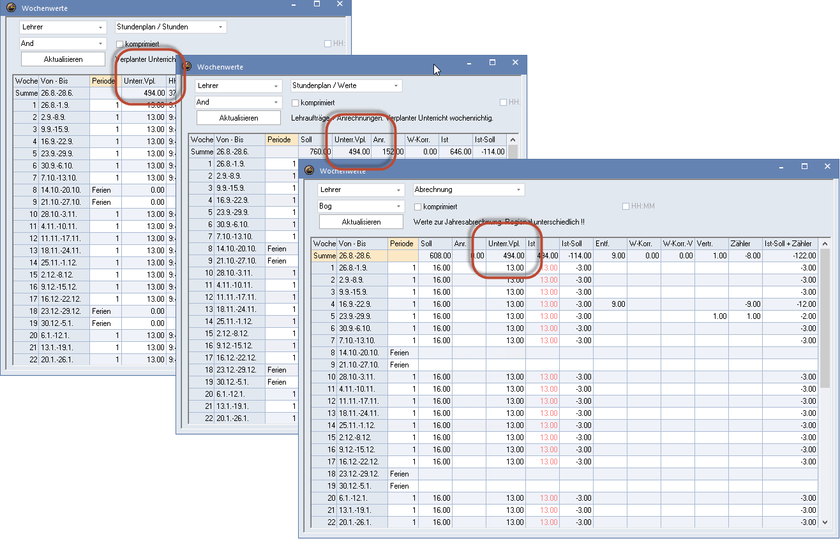Click scroll down arrow in front table

[x=824, y=522]
